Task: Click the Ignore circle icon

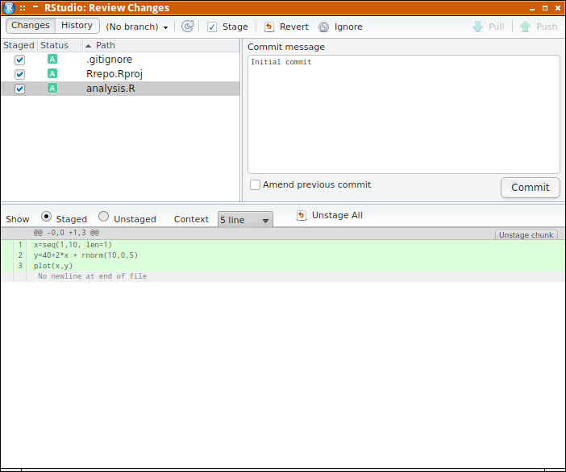Action: [x=324, y=27]
